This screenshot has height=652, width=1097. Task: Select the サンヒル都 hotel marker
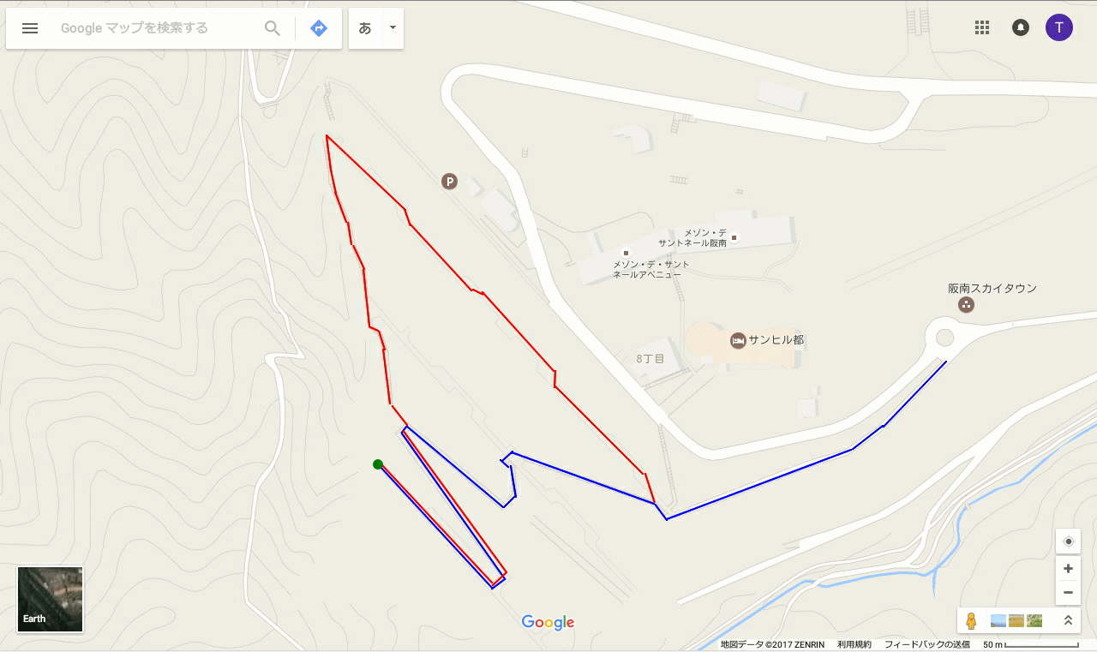pos(738,340)
